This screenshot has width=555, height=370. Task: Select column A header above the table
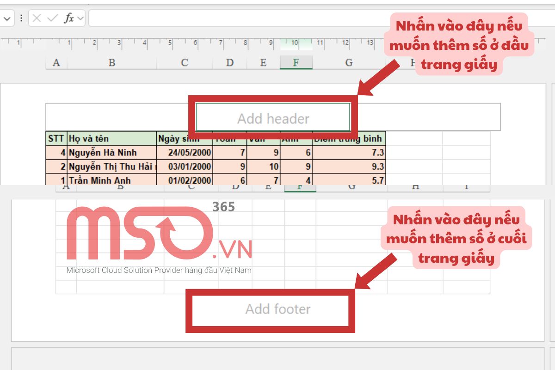pos(56,62)
